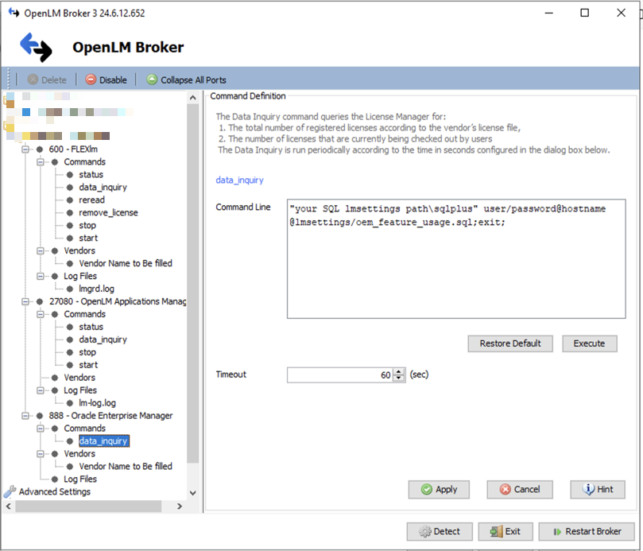The height and width of the screenshot is (551, 643).
Task: Click the Apply button with checkmark
Action: click(439, 489)
